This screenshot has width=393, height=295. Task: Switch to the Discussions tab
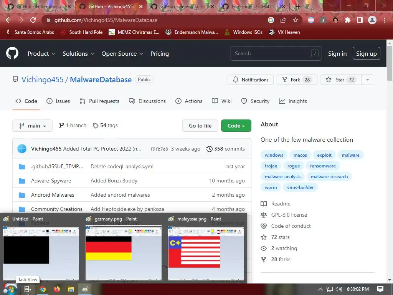(147, 101)
